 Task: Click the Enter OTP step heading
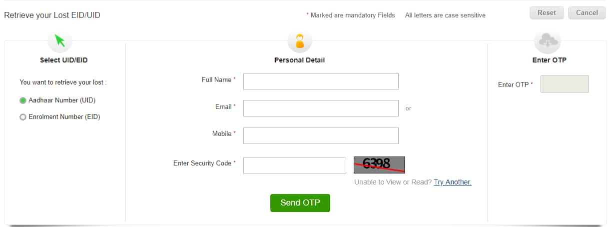point(550,60)
